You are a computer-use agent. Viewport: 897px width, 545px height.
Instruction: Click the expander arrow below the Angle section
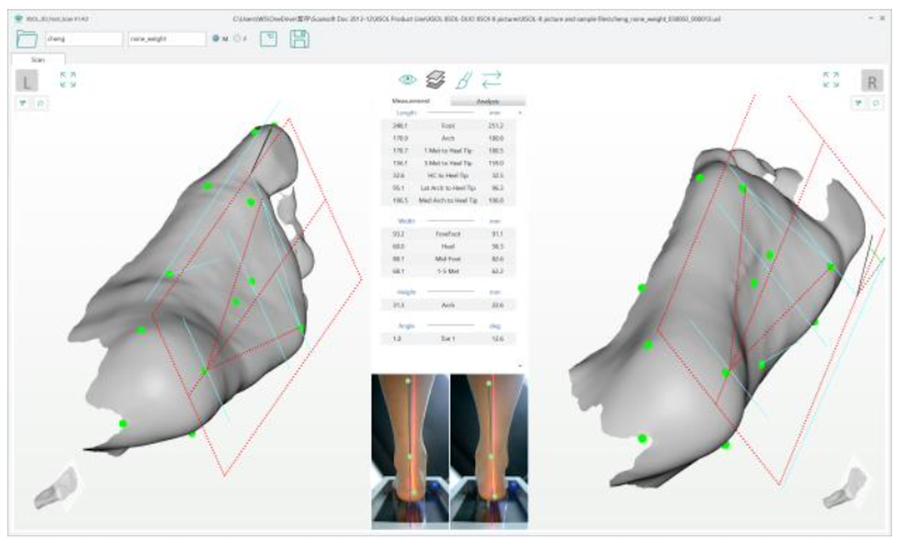tap(519, 365)
